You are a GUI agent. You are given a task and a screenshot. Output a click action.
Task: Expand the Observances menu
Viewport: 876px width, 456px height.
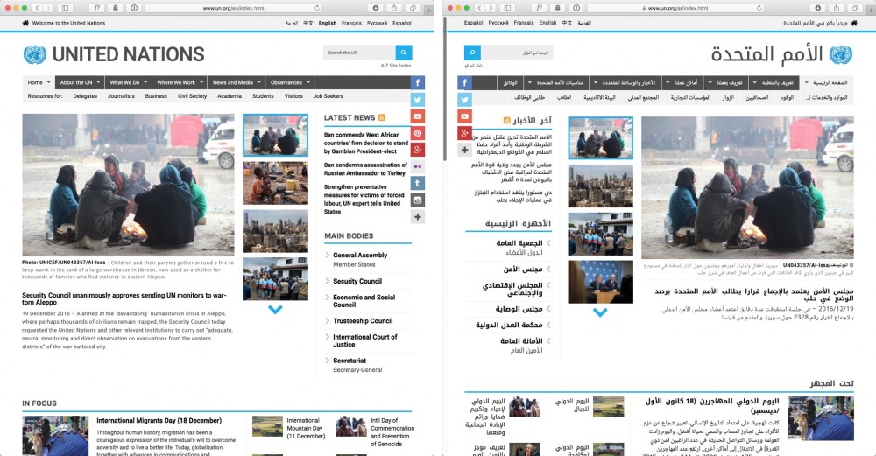click(290, 82)
